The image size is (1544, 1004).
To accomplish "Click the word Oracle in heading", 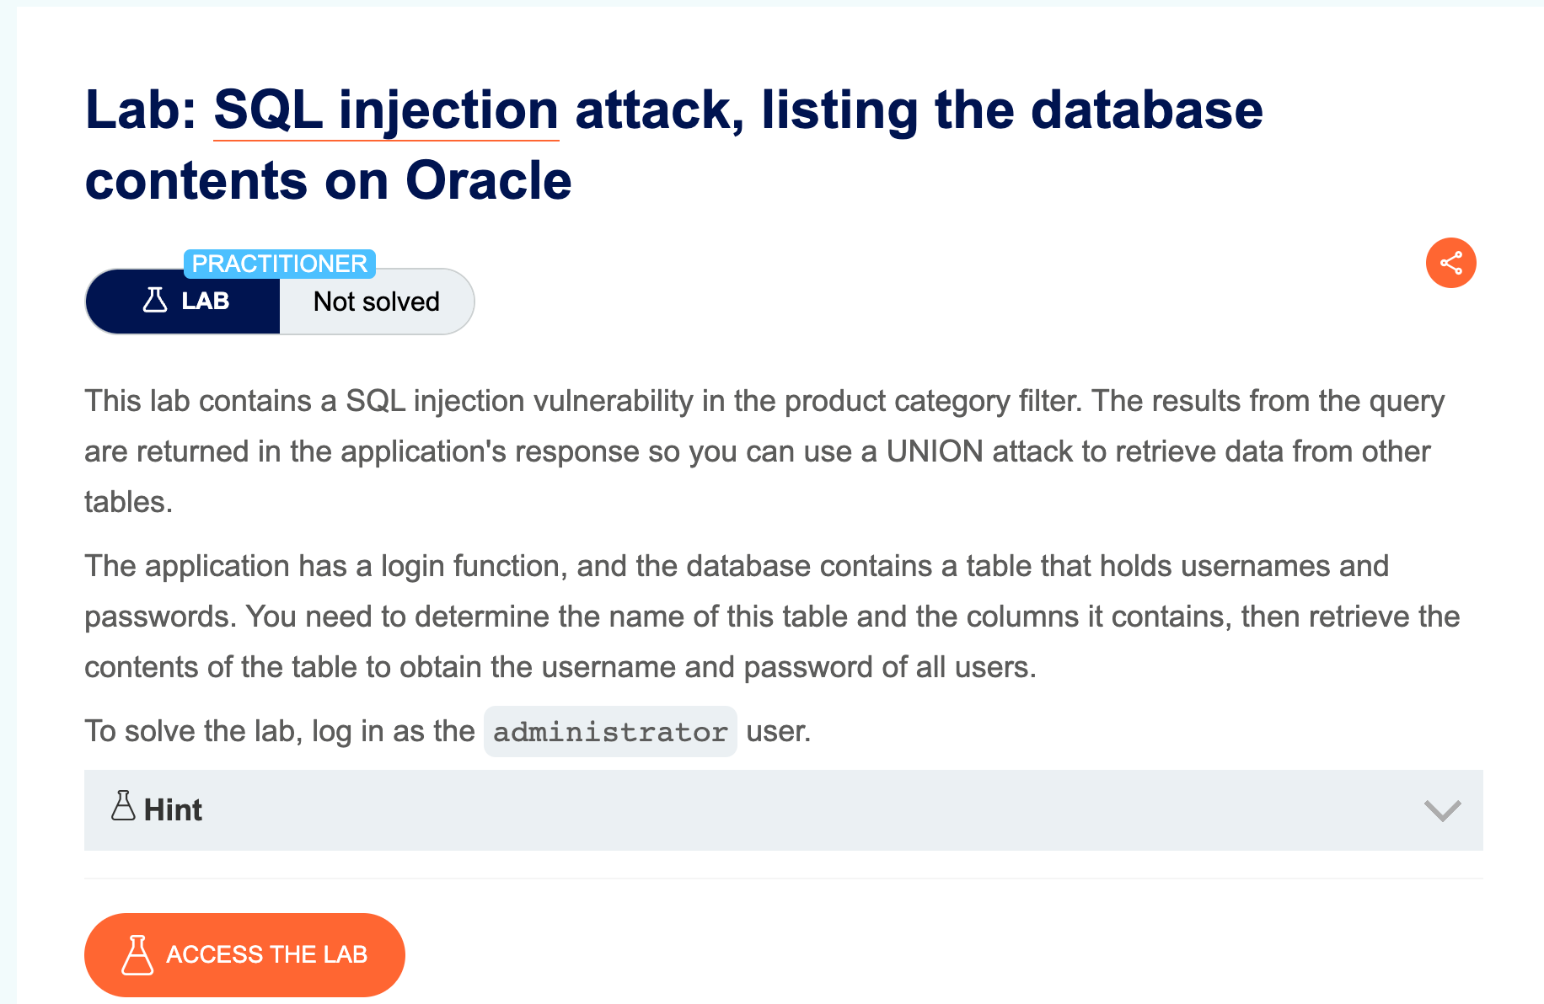I will pyautogui.click(x=488, y=181).
